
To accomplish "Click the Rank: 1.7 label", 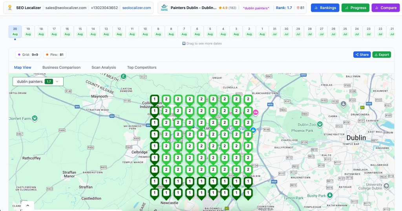I will coord(284,8).
